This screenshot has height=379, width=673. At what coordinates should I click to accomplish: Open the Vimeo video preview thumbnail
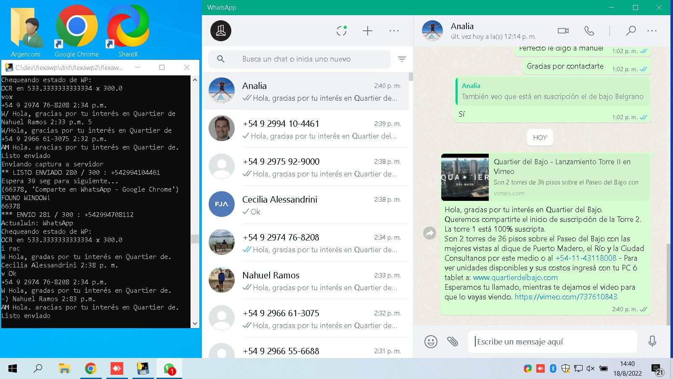(465, 177)
